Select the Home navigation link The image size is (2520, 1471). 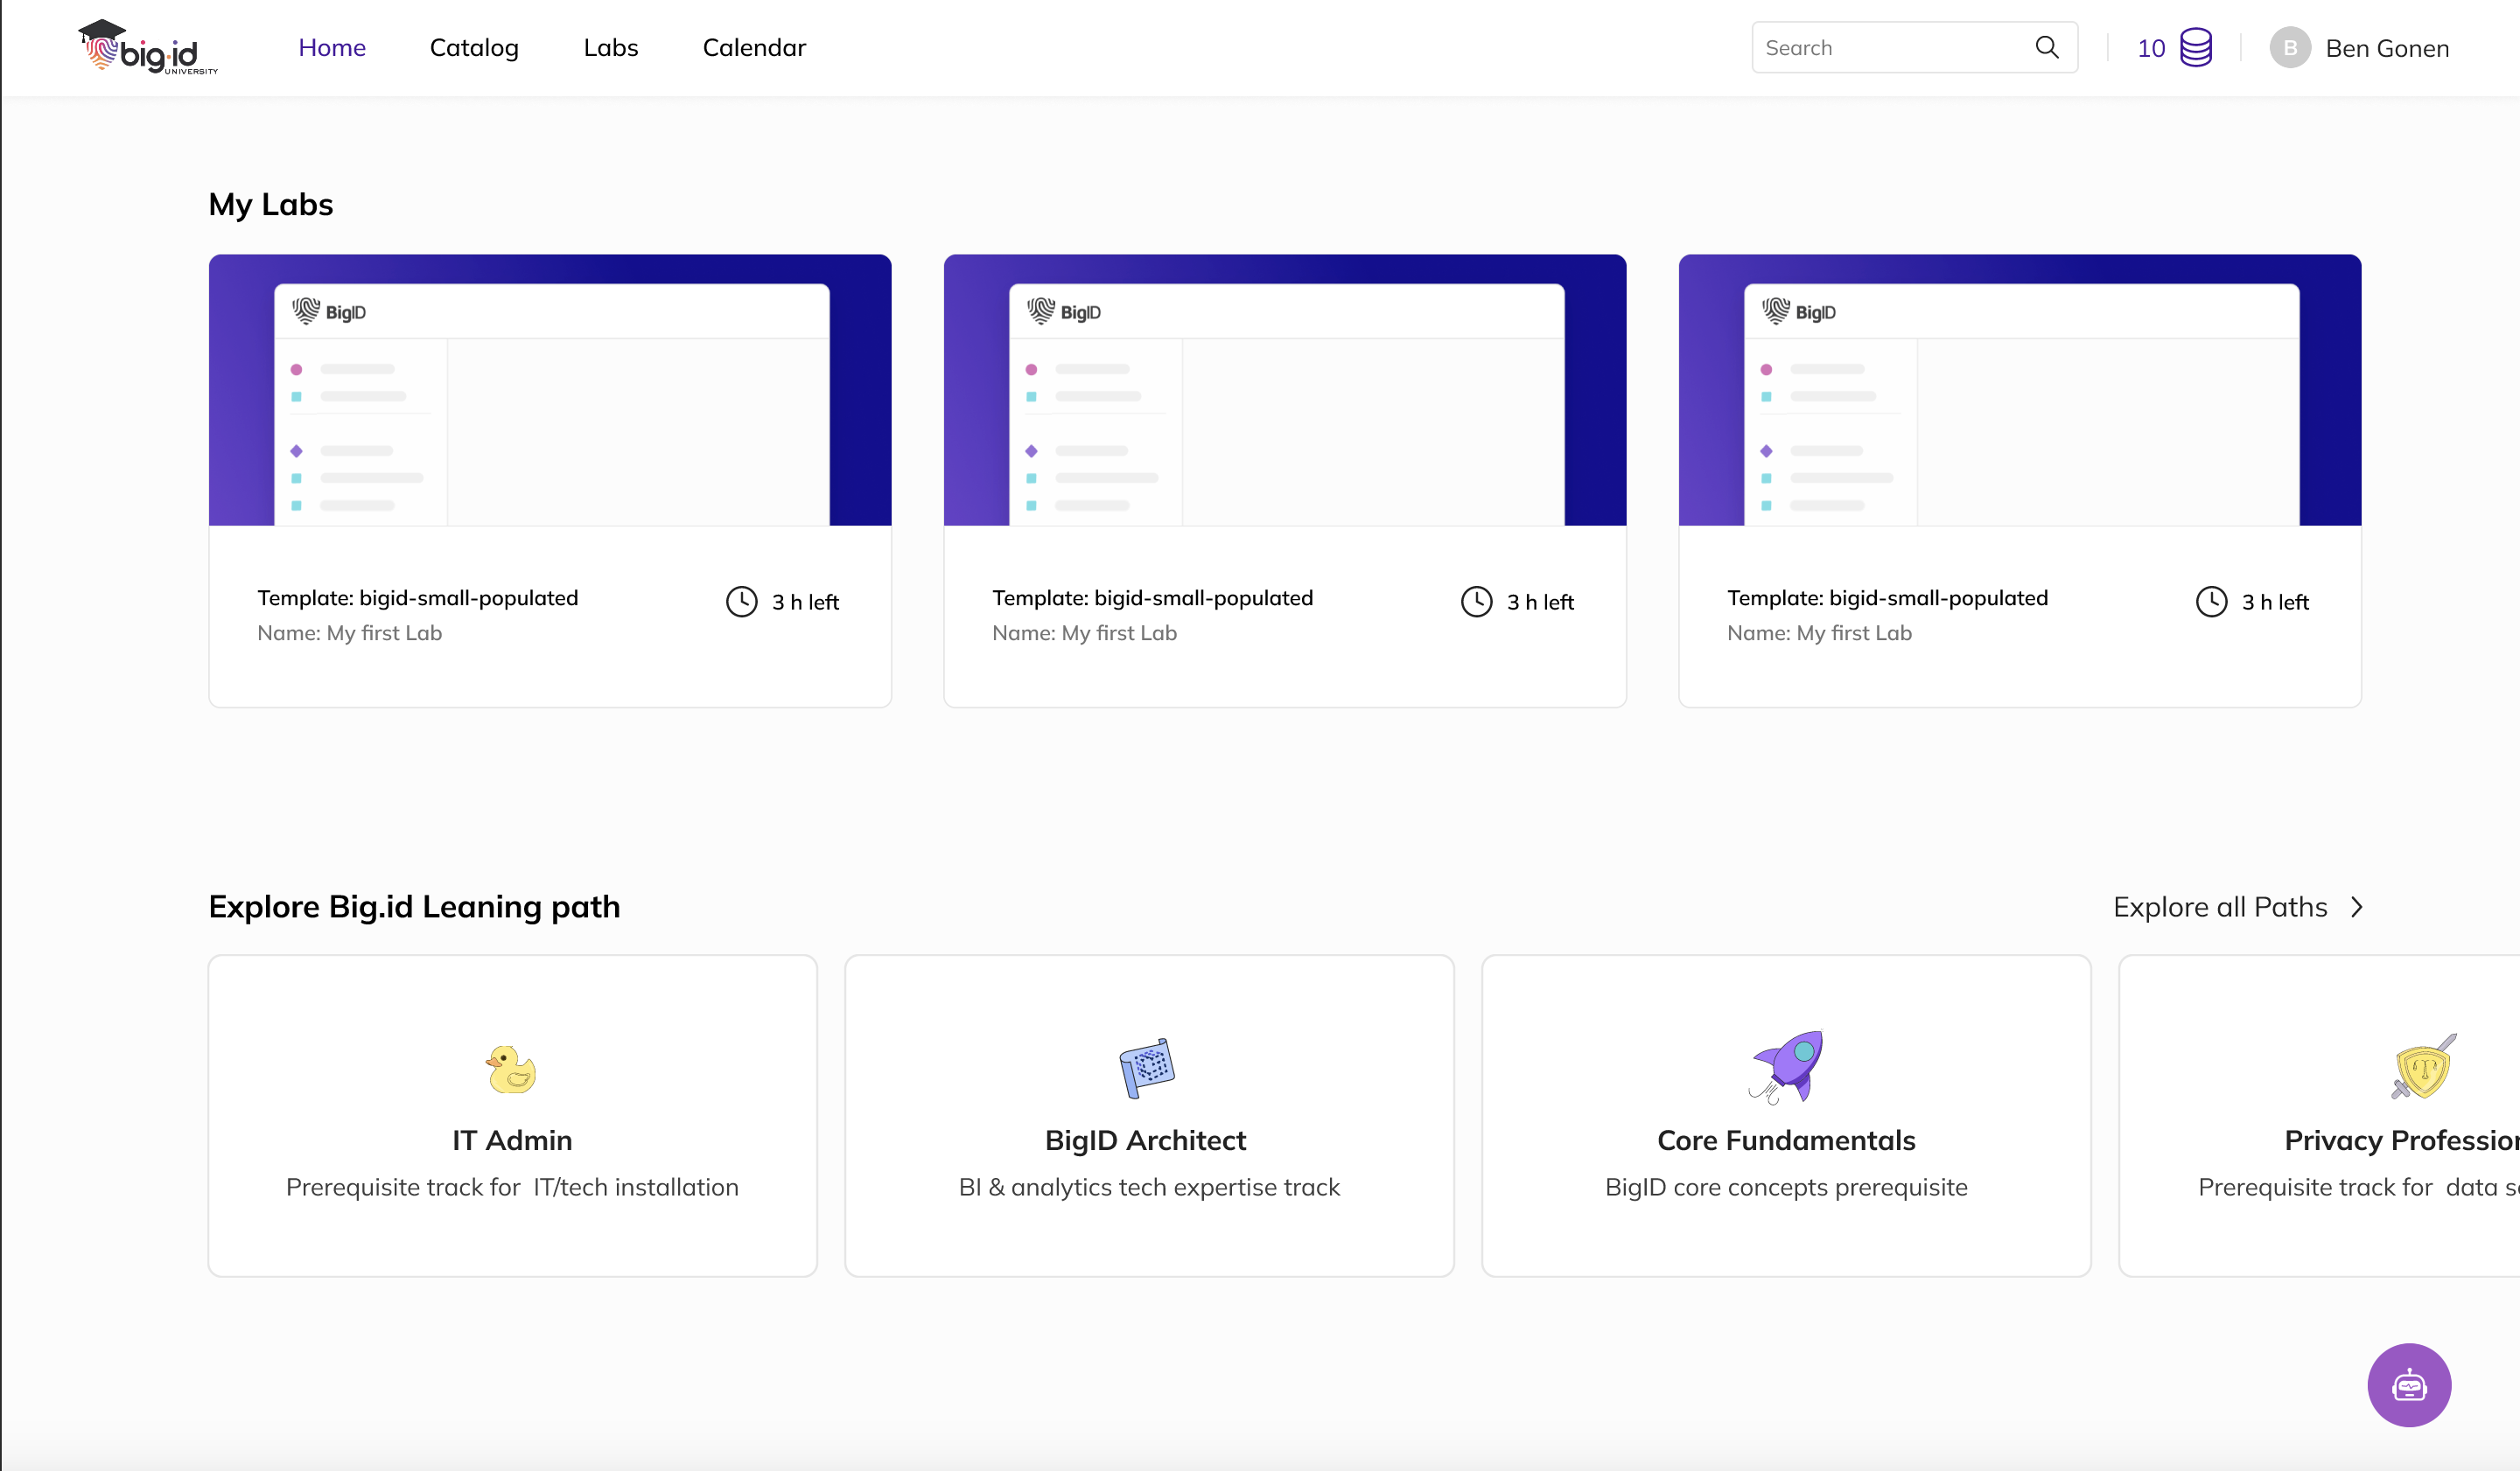coord(332,47)
